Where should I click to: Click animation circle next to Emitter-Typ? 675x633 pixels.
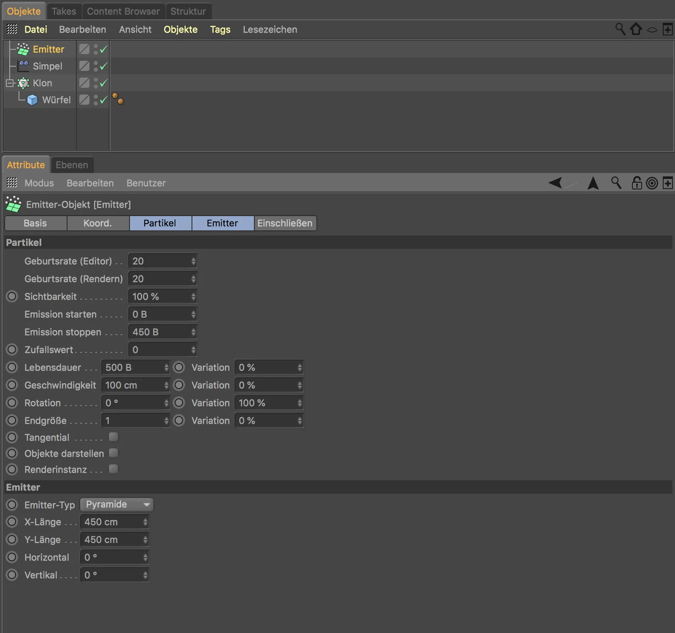(x=12, y=505)
